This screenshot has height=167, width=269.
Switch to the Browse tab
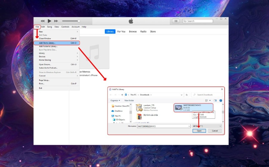[133, 32]
